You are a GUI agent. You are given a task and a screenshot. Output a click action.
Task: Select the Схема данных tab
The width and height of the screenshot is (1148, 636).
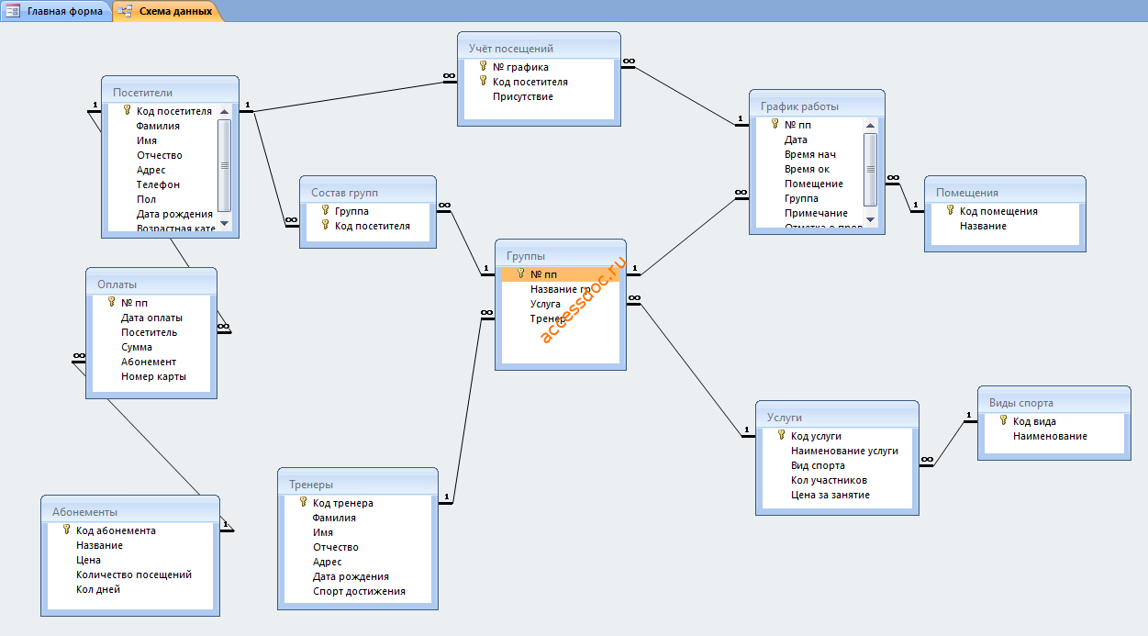tap(167, 11)
